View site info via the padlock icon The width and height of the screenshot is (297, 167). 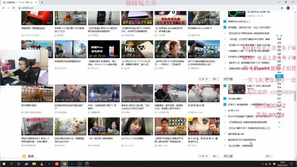click(x=19, y=8)
